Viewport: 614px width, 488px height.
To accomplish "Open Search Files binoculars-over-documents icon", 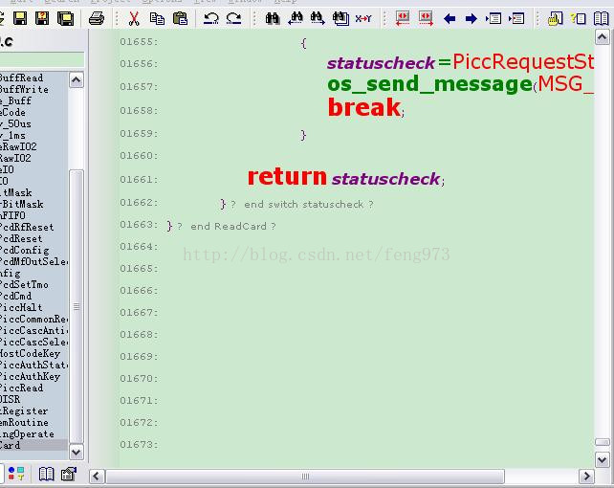I will tap(340, 18).
